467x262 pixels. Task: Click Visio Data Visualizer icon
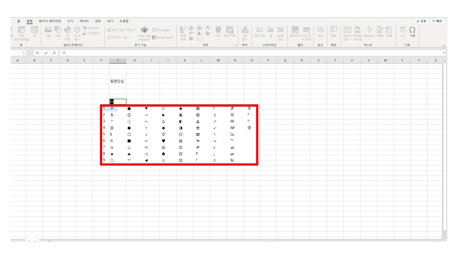(144, 33)
